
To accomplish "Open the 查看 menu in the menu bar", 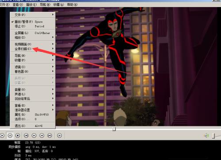I will [18, 4].
